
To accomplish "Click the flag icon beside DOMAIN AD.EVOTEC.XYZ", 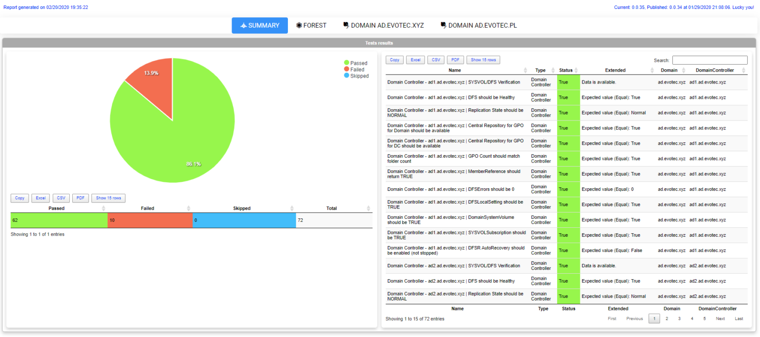I will pos(346,25).
